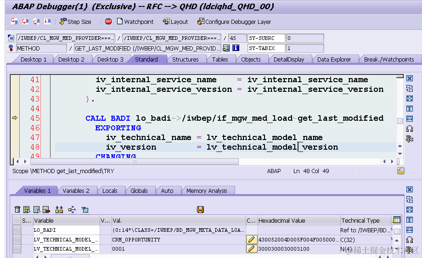Image resolution: width=422 pixels, height=258 pixels.
Task: Click the source code scroll down arrow
Action: pyautogui.click(x=400, y=154)
